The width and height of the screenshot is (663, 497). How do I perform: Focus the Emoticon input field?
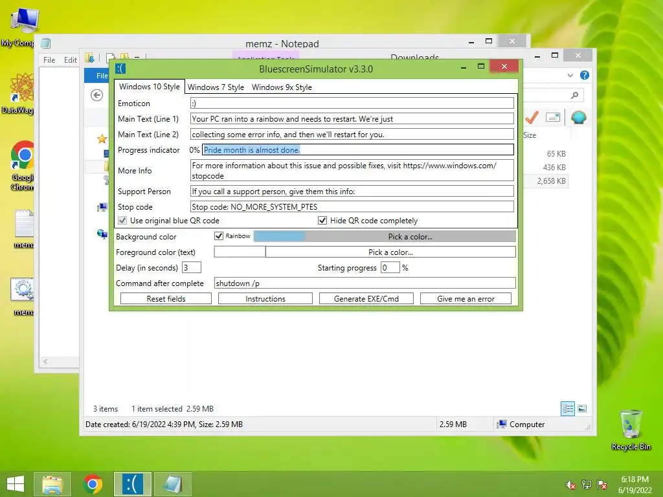(x=352, y=103)
